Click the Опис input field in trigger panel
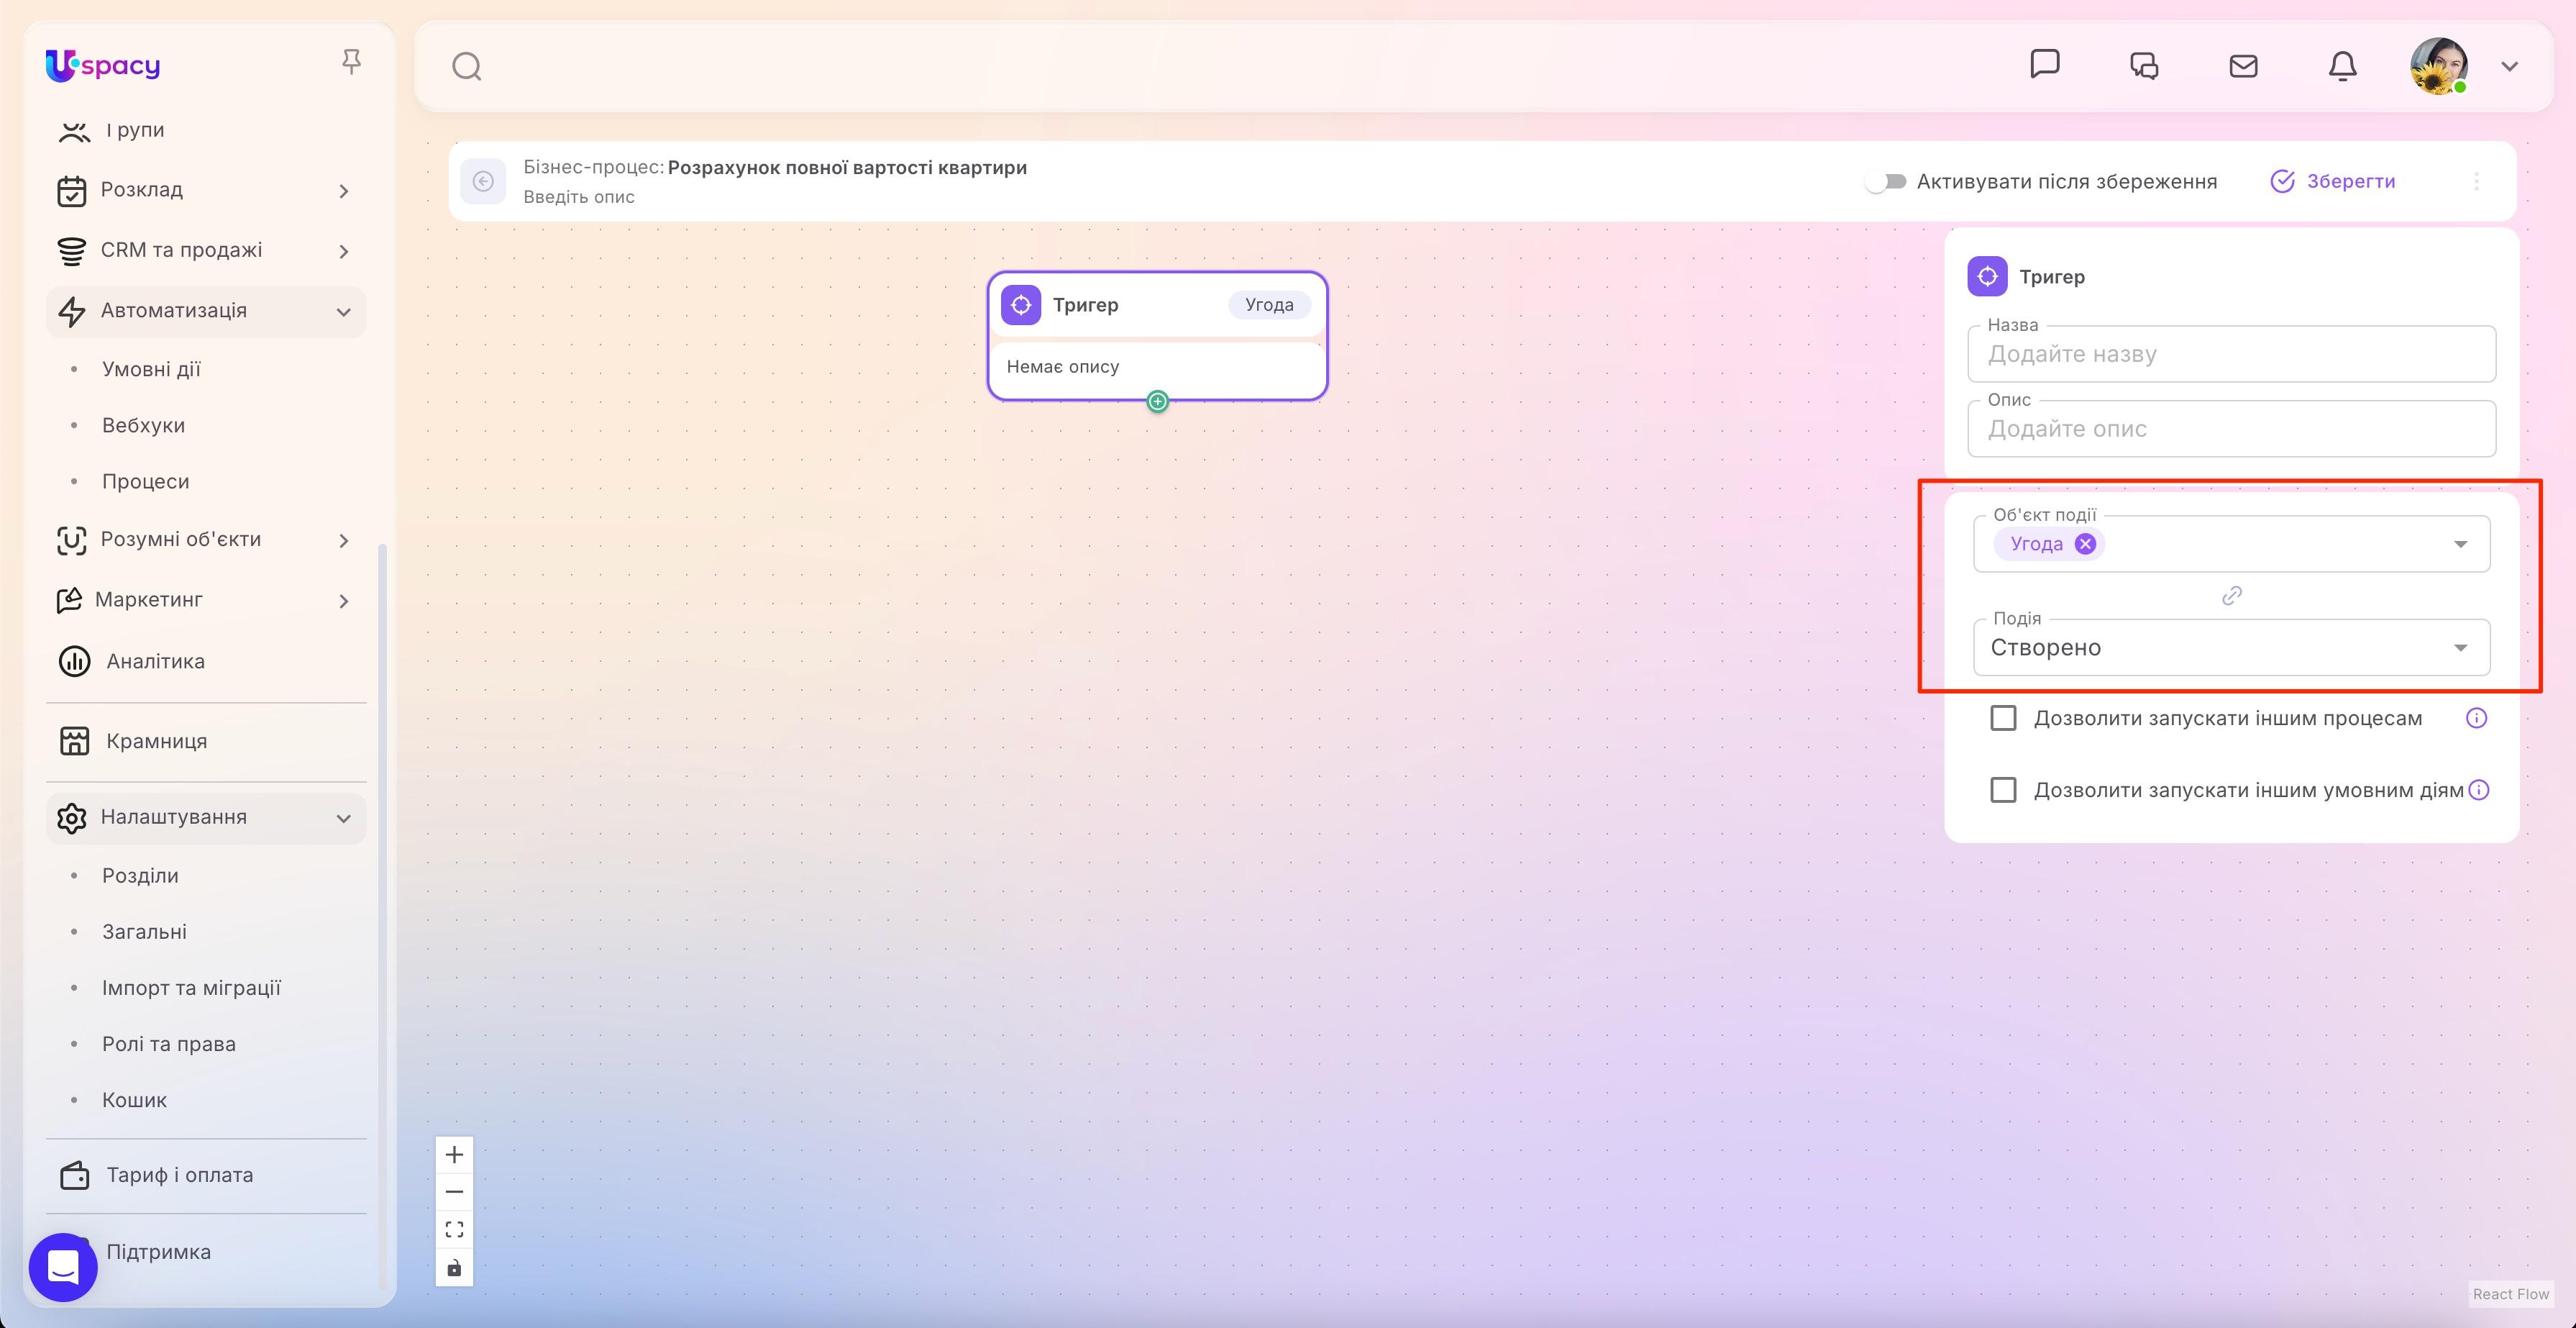 point(2231,429)
